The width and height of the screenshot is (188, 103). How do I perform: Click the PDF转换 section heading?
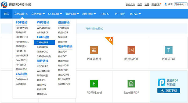(x=21, y=22)
